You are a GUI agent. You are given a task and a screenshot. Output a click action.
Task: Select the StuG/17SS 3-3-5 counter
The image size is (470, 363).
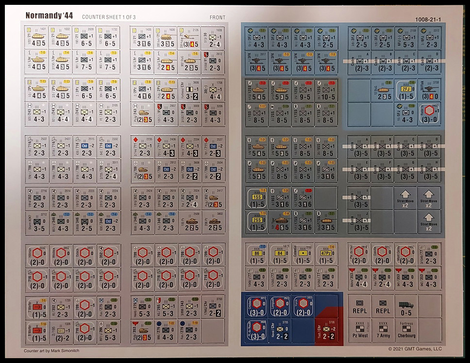[326, 222]
